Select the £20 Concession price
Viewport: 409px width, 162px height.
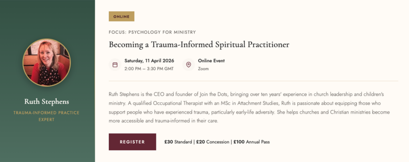coord(212,142)
